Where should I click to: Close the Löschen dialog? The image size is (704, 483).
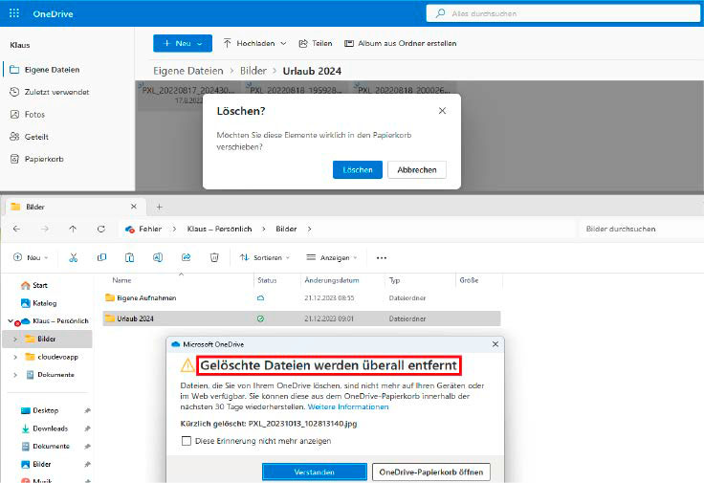442,110
